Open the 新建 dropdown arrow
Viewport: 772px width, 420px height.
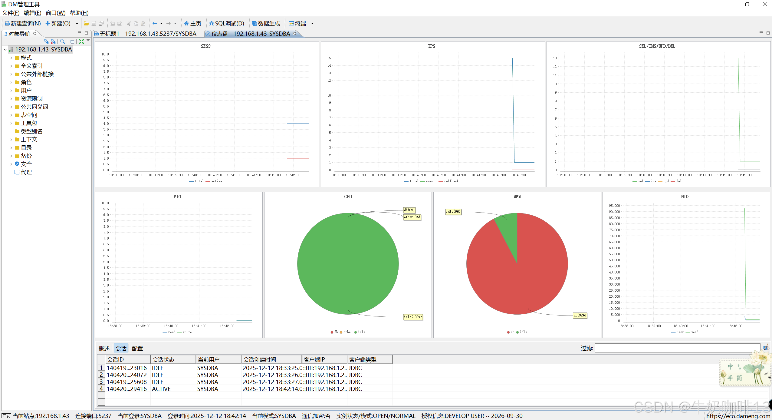[x=77, y=23]
